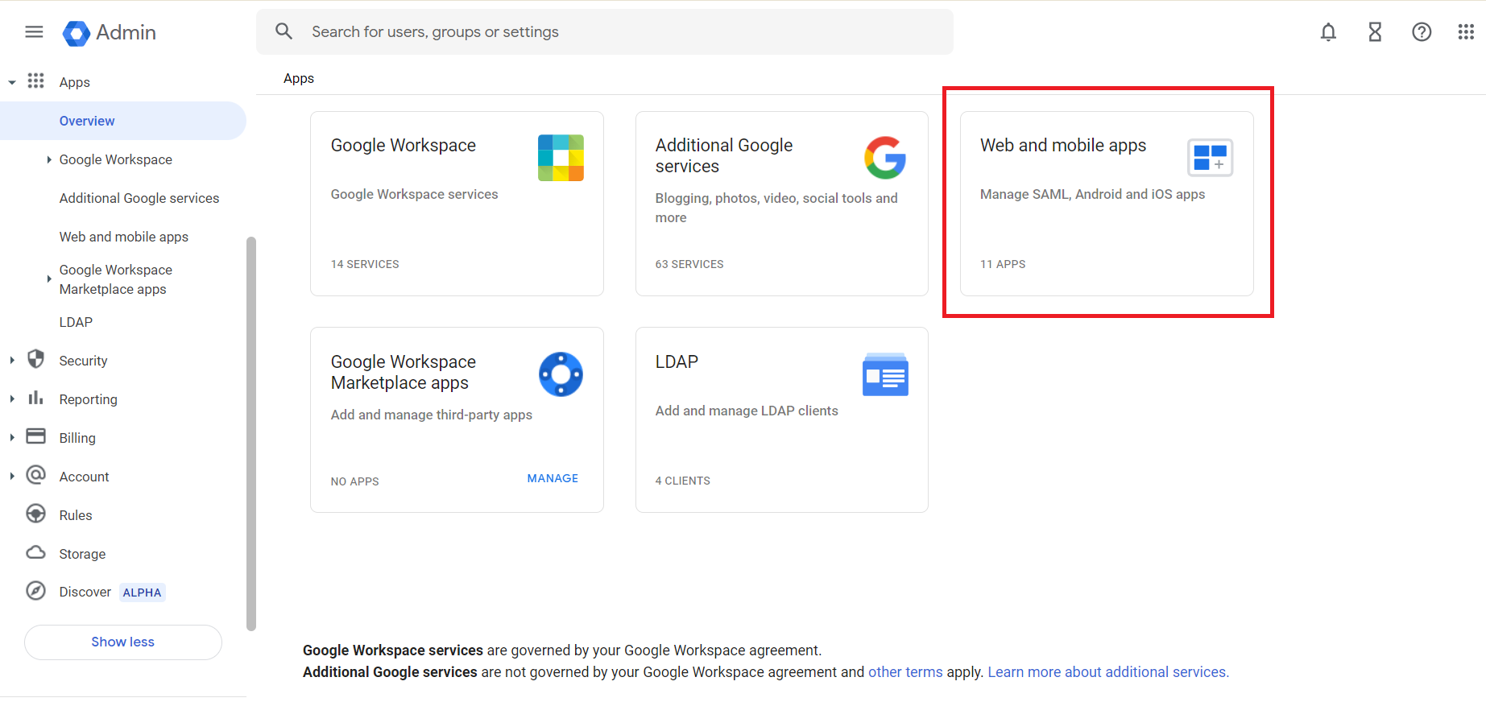1486x702 pixels.
Task: Expand the Billing section arrow
Action: point(12,438)
